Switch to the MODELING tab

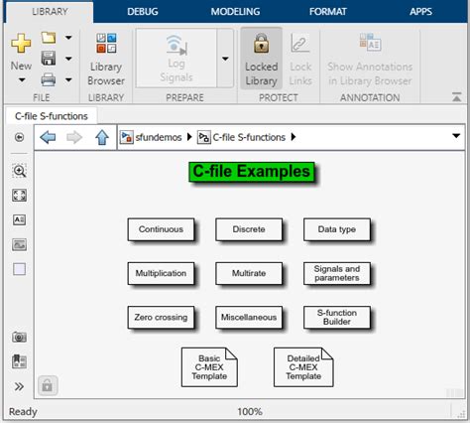(235, 12)
